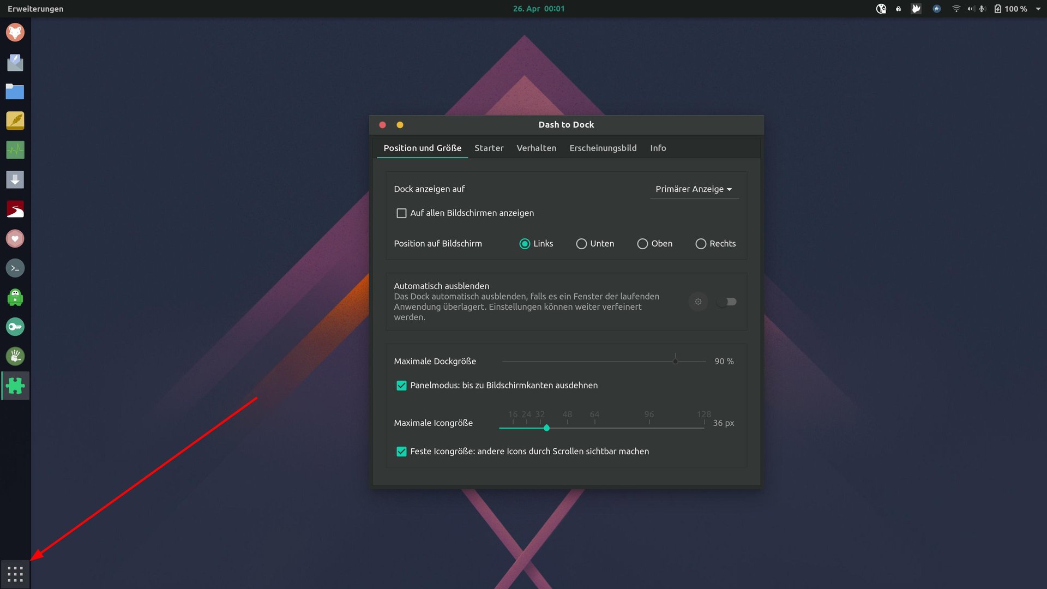Switch to the 'Verhalten' tab
Viewport: 1047px width, 589px height.
click(536, 148)
